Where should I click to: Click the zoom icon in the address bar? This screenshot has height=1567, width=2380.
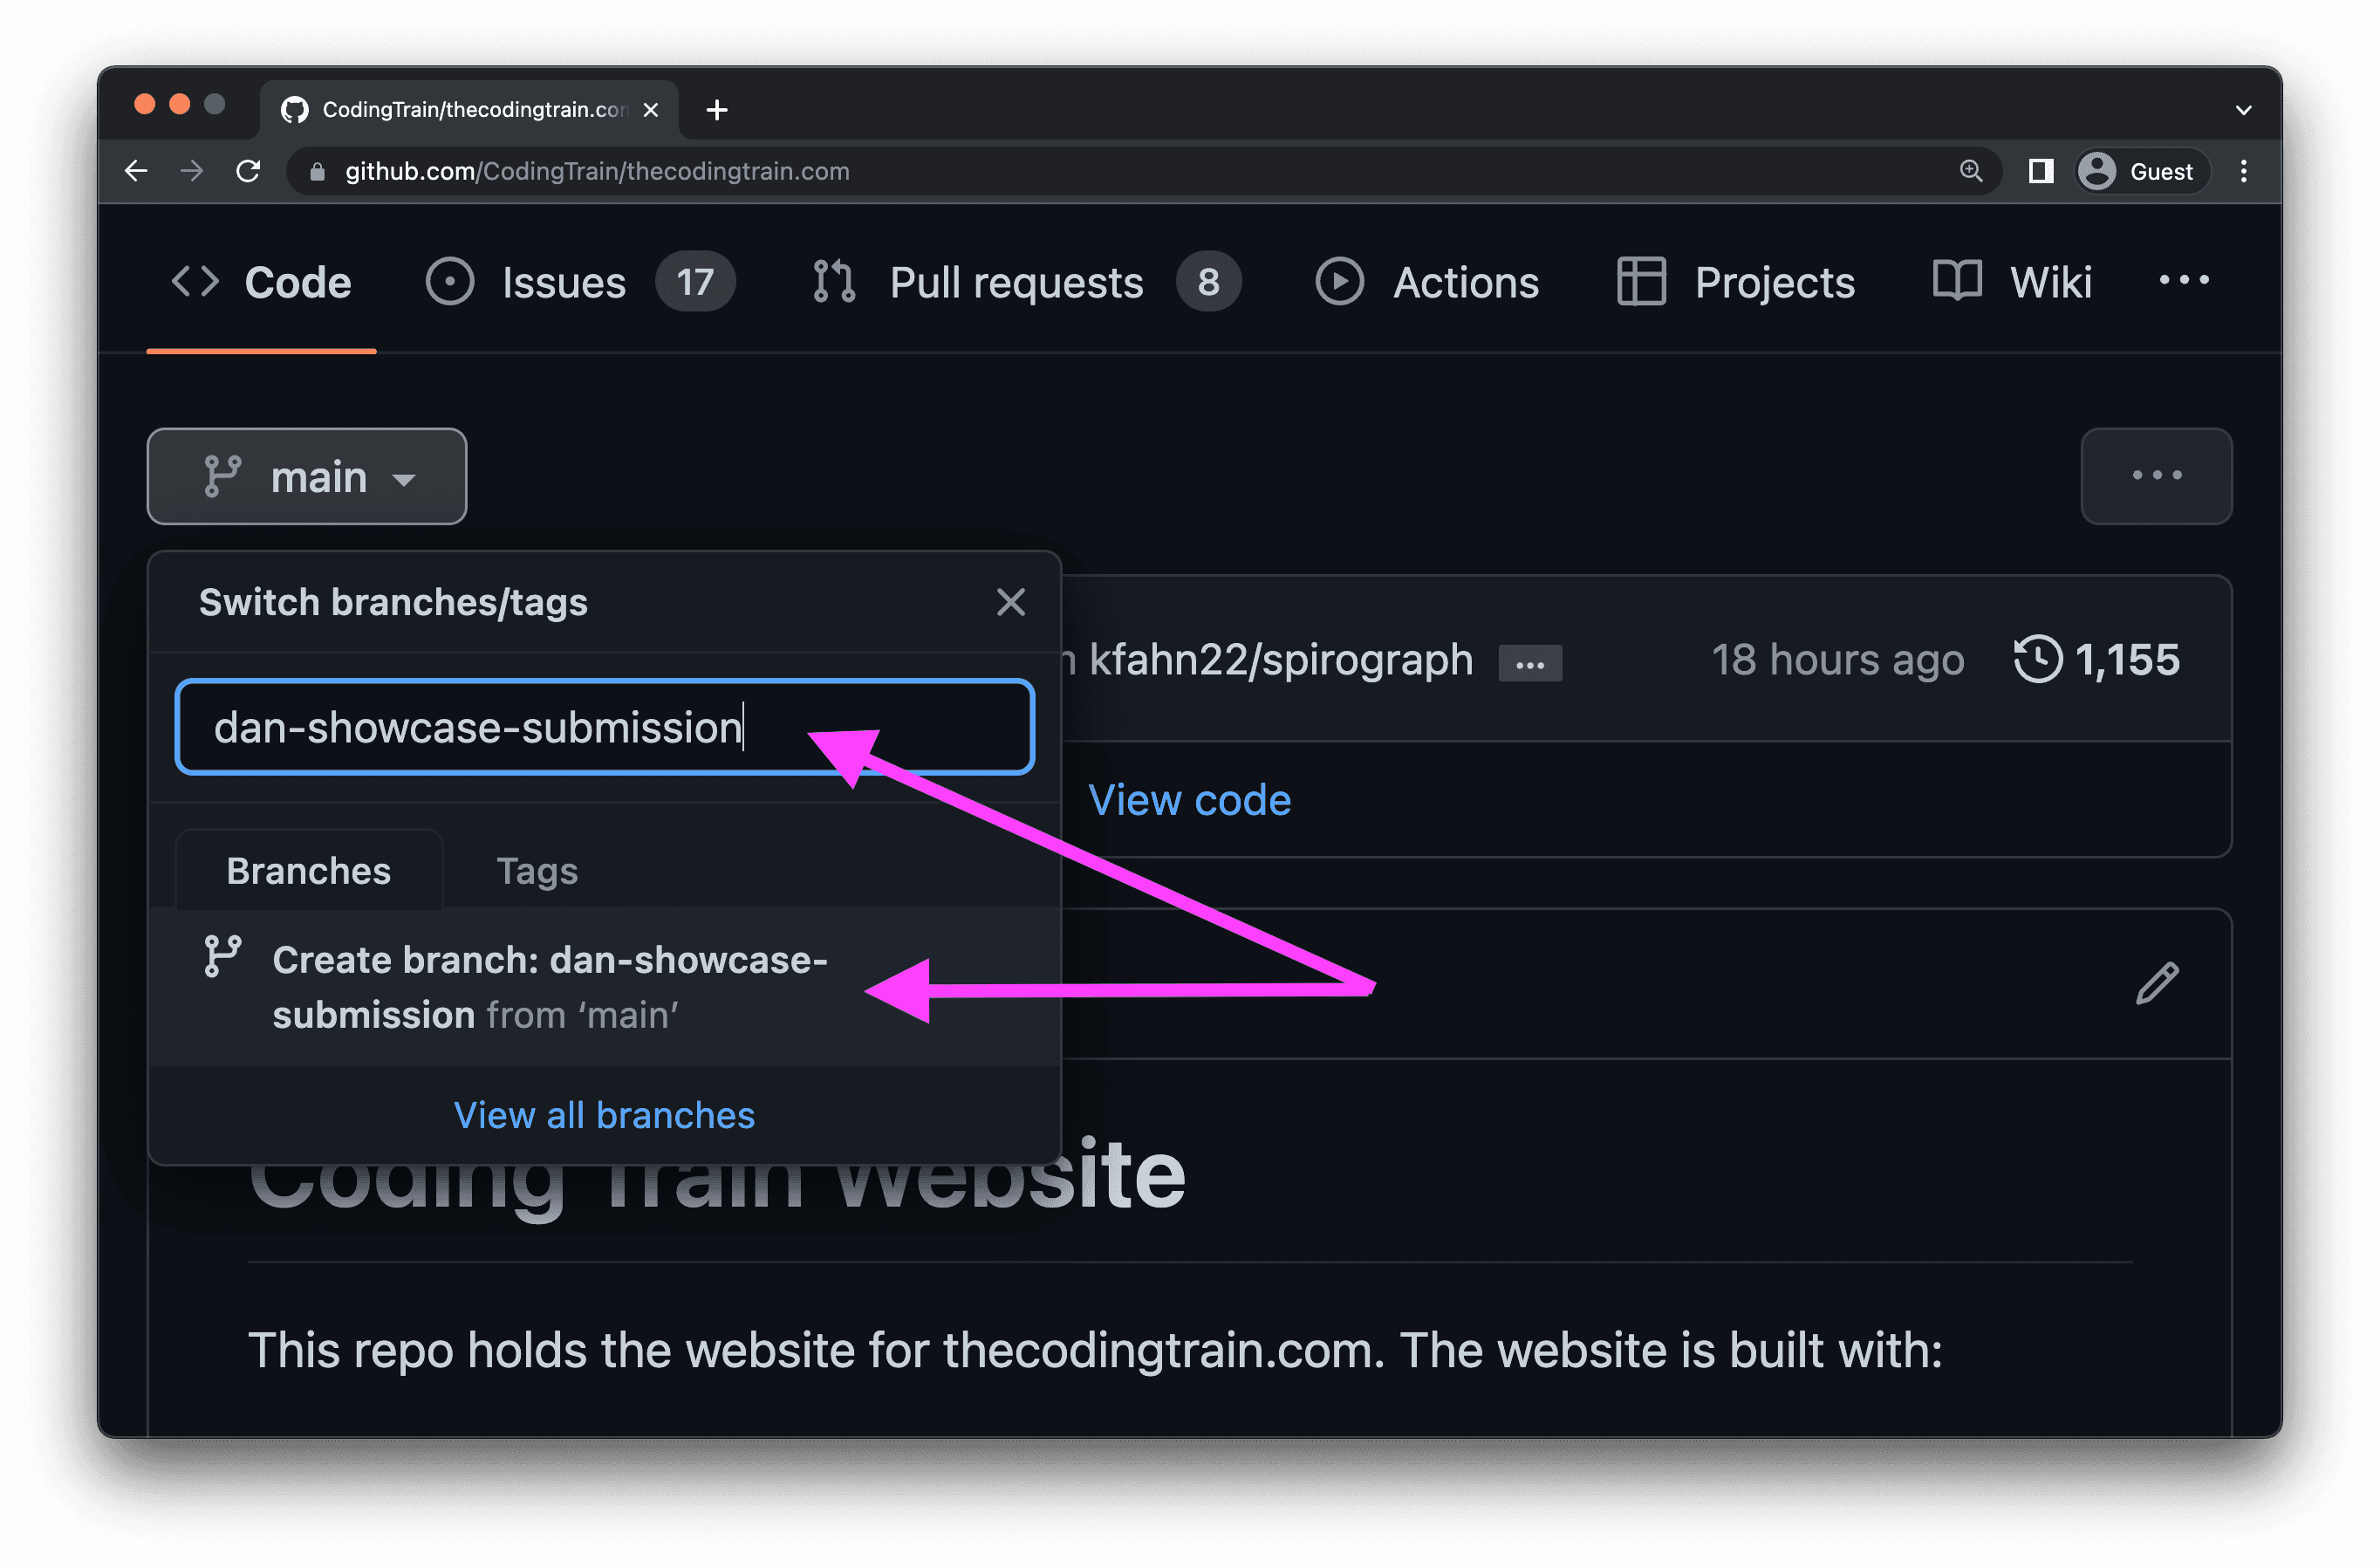click(1972, 171)
